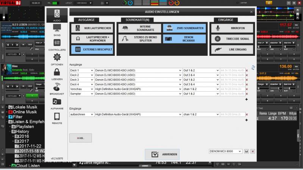This screenshot has height=170, width=303.
Task: Open the Deck 1 source dropdown
Action: (x=82, y=70)
